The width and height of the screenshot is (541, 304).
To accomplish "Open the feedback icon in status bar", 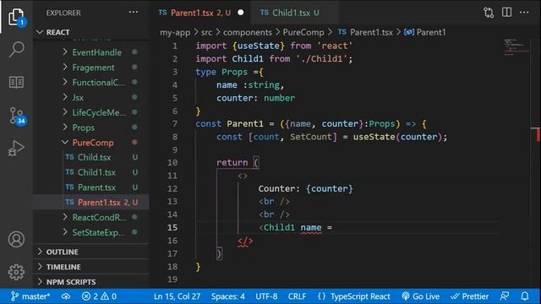I will pos(505,296).
